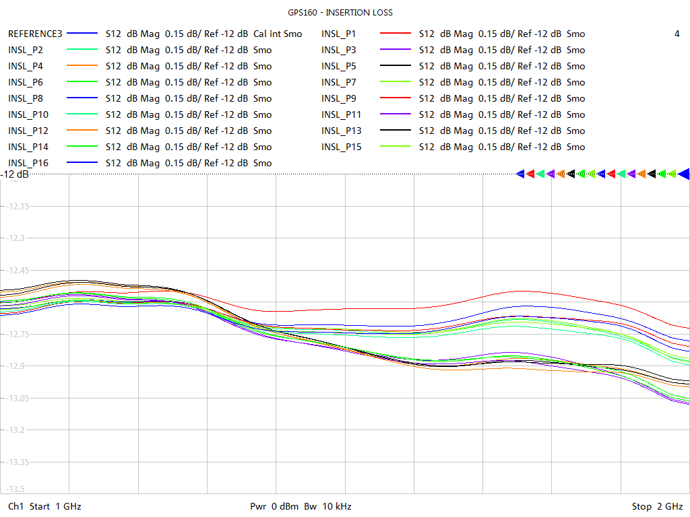Open REFERENCE3 trace settings ending 'Cal int Smo'
Viewport: 690px width, 517px height.
203,34
